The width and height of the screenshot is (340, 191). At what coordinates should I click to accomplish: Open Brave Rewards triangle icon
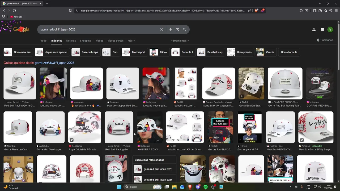coord(262,11)
